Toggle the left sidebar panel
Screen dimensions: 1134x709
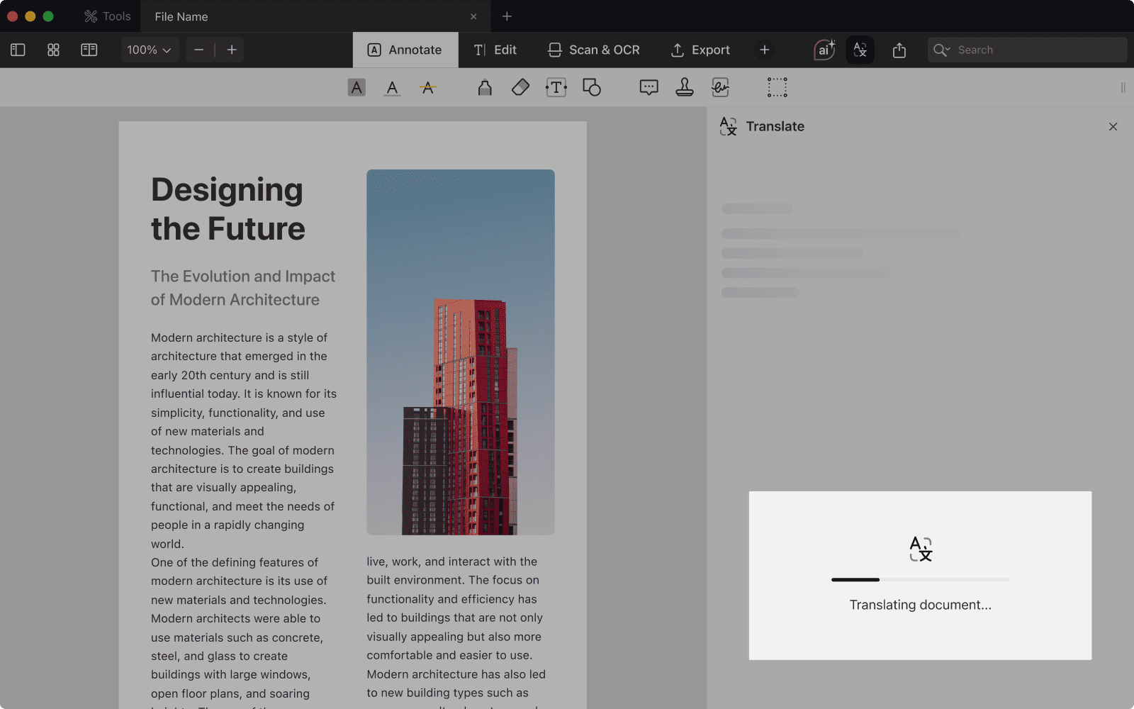pos(18,50)
